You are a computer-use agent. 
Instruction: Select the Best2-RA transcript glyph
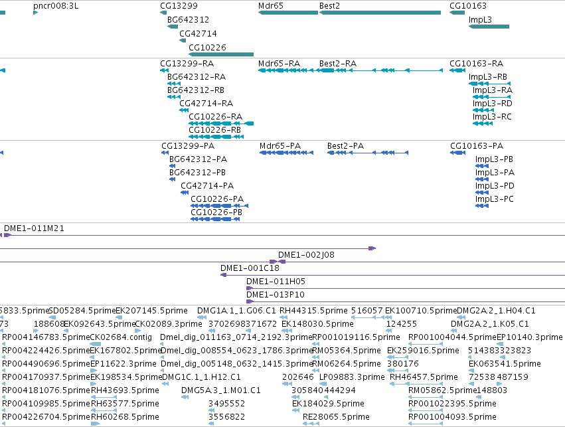tap(381, 70)
